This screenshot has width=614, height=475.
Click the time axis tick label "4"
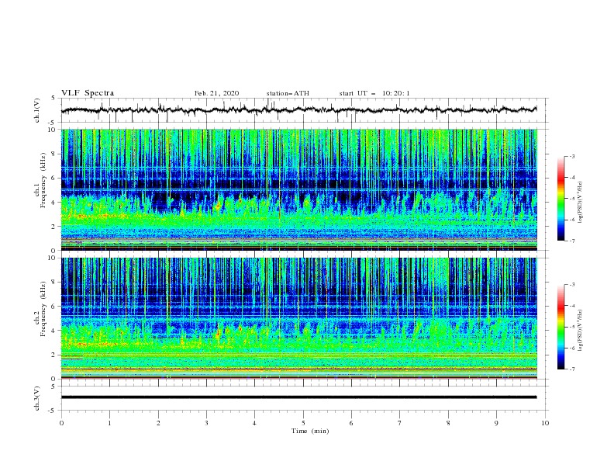click(x=254, y=423)
